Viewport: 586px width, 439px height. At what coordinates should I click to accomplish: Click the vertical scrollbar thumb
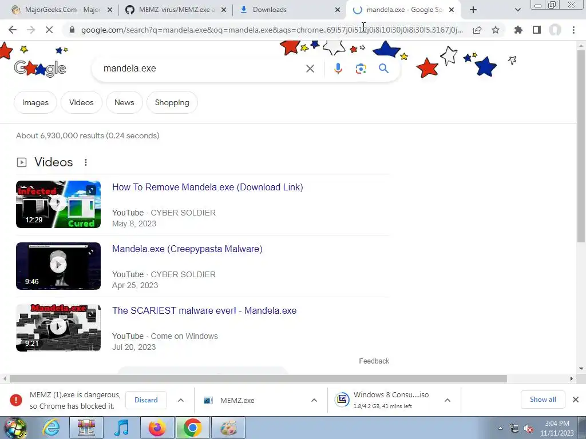coord(581,146)
